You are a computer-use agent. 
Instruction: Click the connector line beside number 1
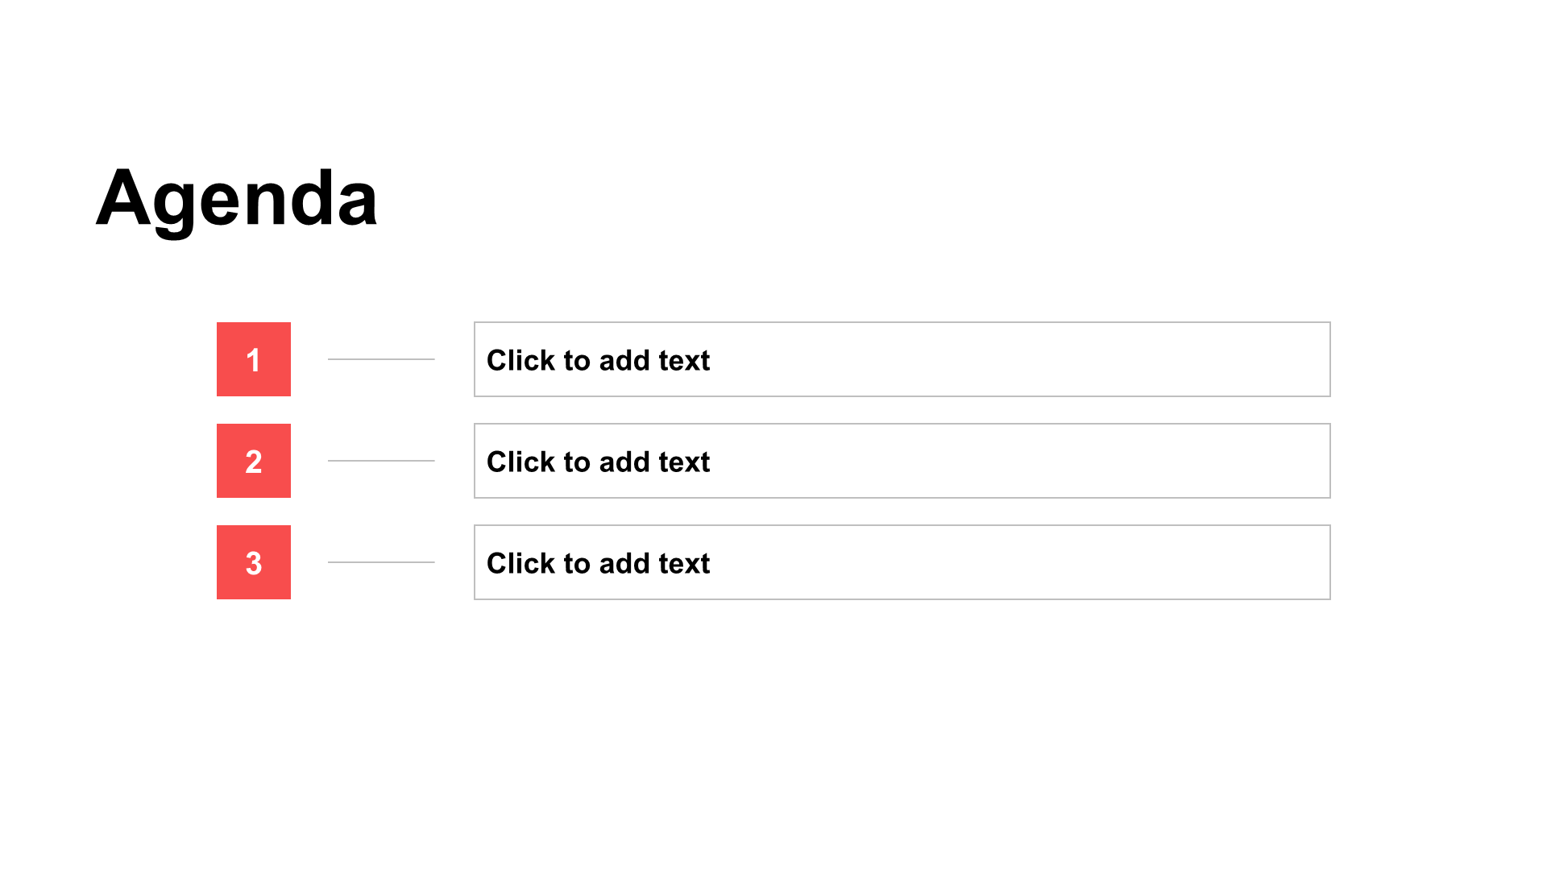[381, 359]
